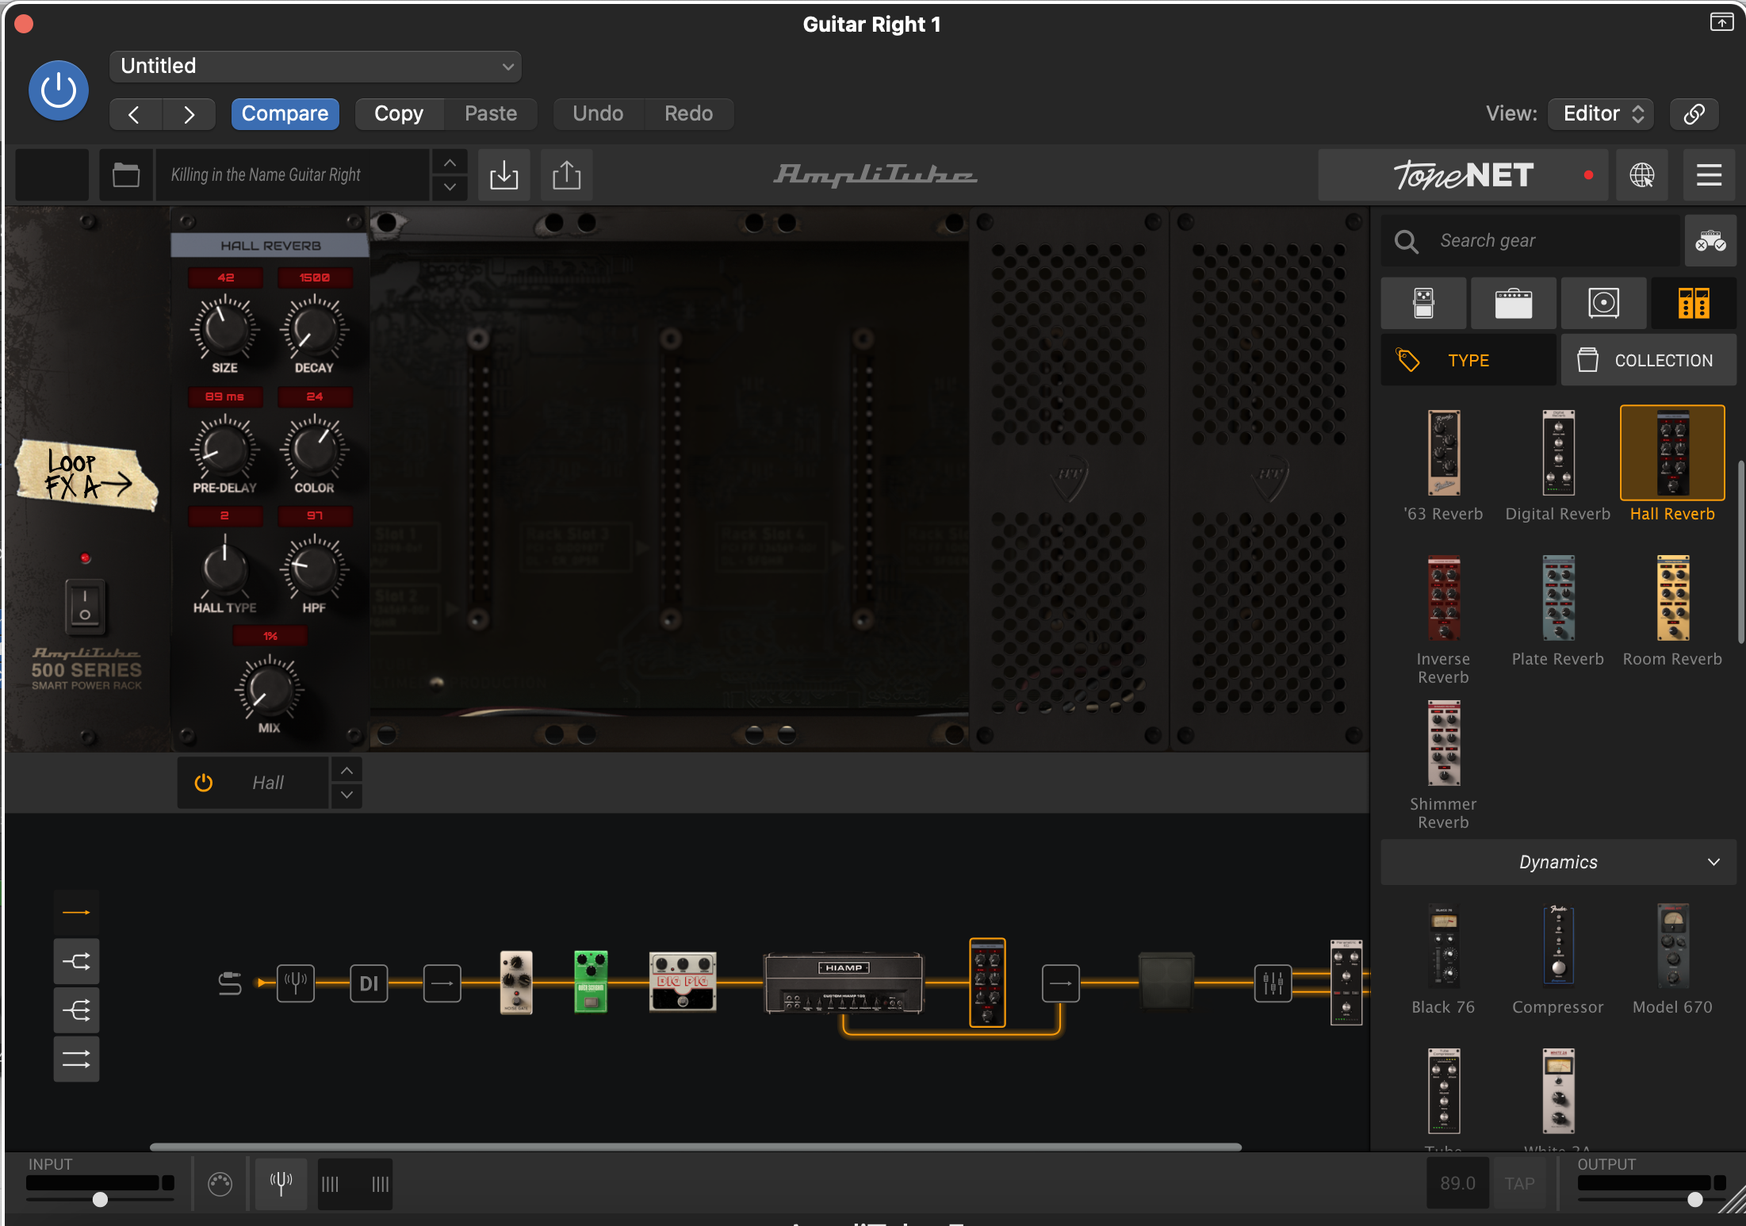Click the Compare button
The height and width of the screenshot is (1226, 1746).
[285, 114]
